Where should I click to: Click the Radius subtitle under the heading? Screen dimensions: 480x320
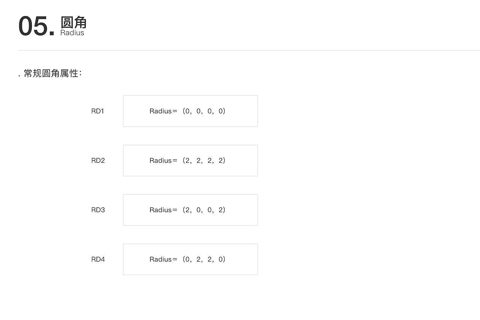tap(72, 33)
